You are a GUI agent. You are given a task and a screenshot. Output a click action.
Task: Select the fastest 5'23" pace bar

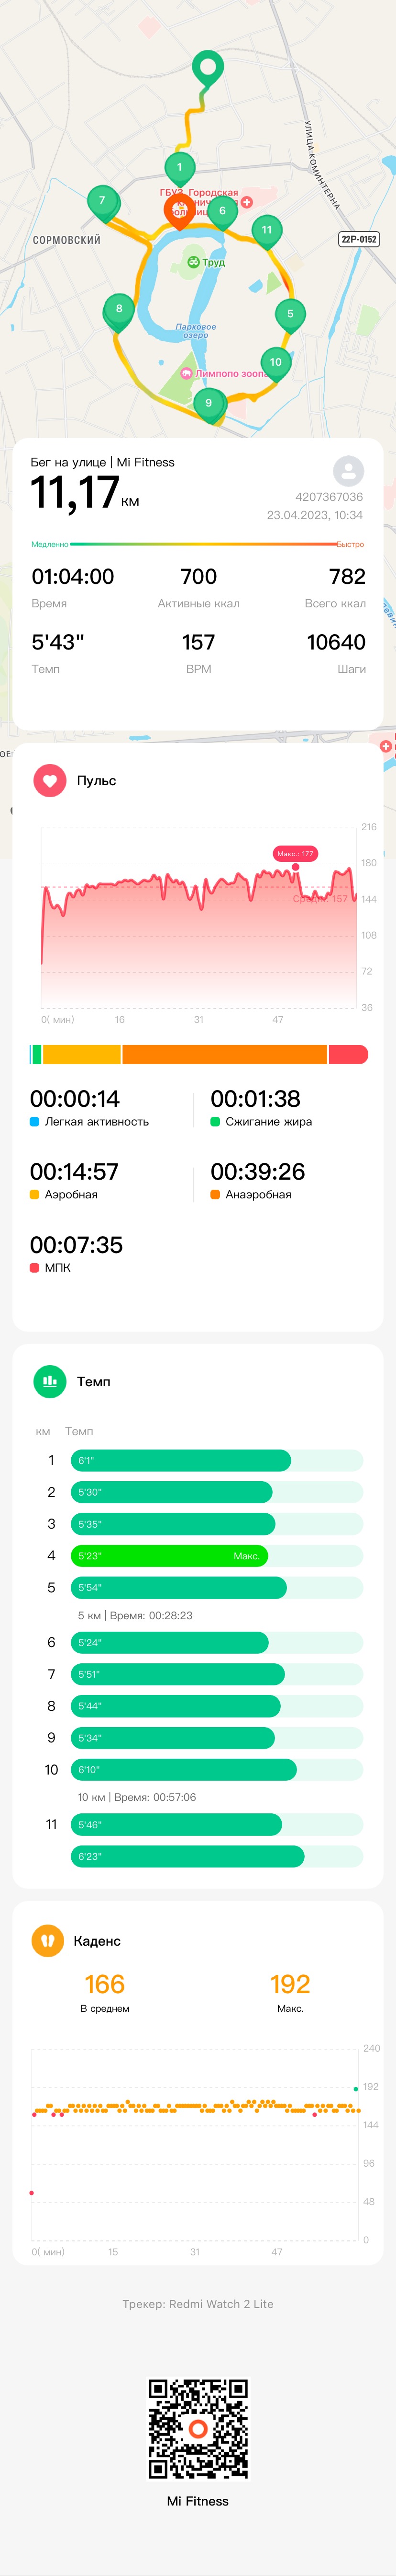168,1555
